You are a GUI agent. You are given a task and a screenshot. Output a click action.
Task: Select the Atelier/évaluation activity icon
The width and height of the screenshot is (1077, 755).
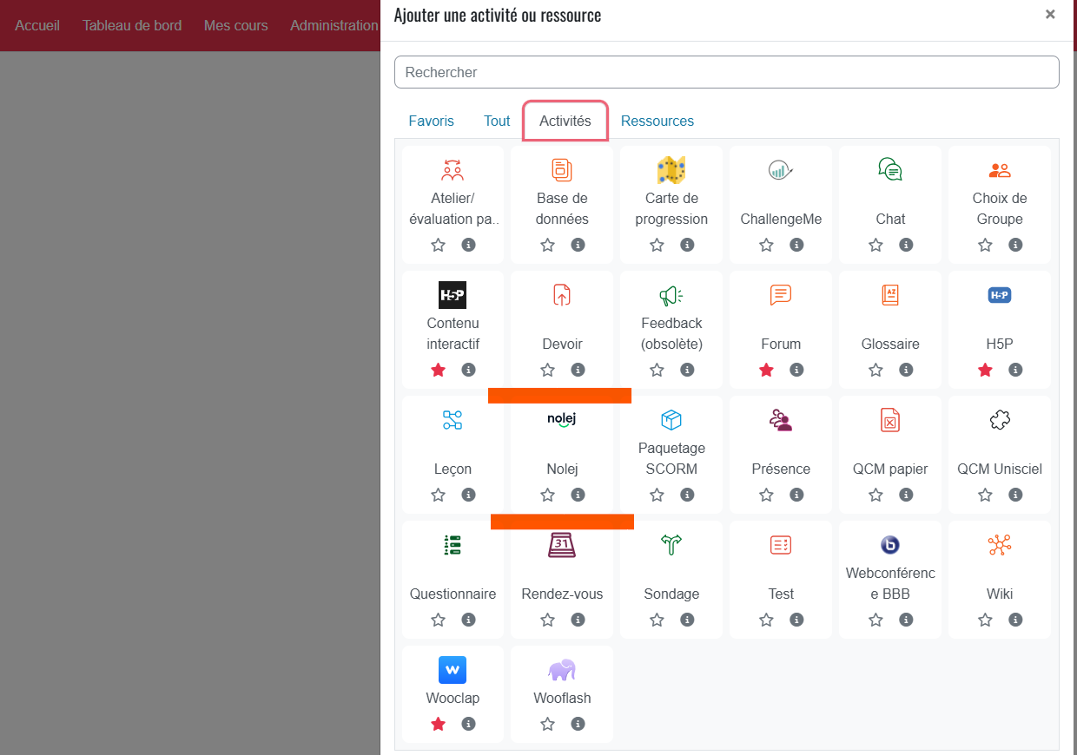[x=453, y=170]
